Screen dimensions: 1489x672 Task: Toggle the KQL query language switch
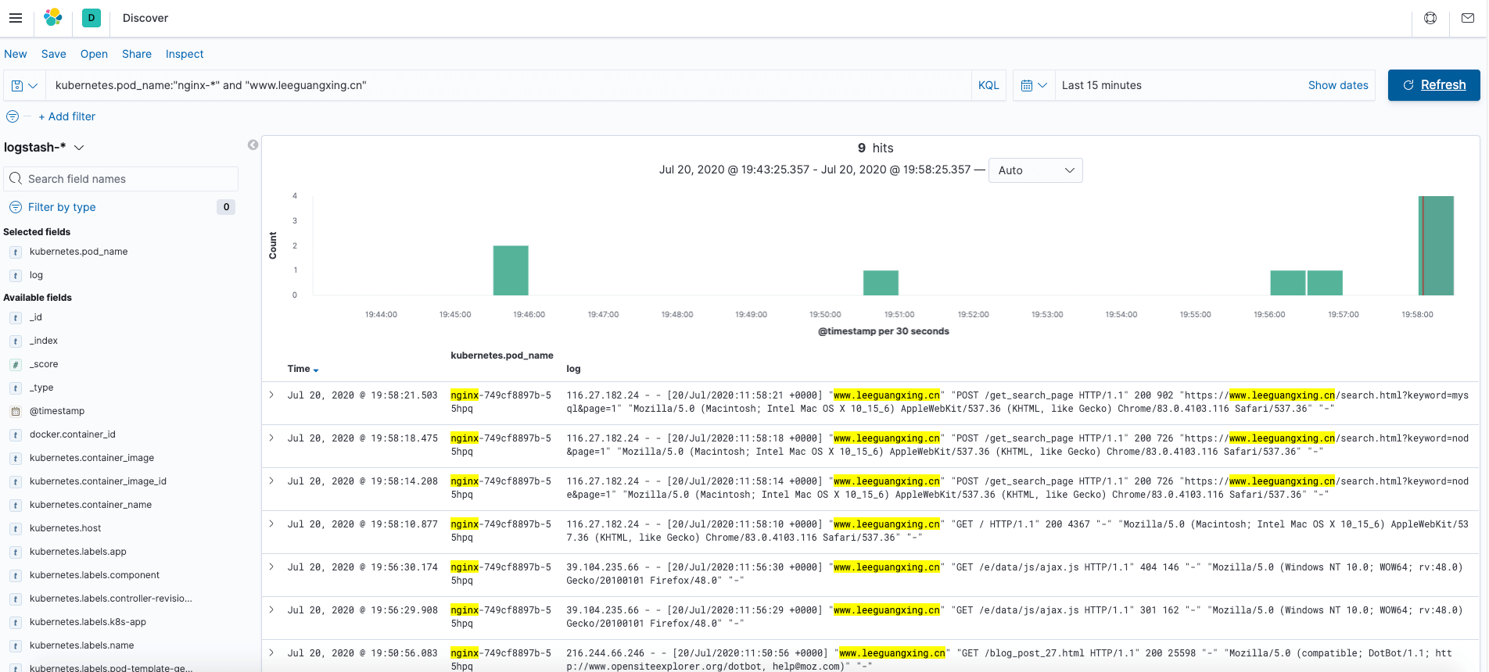click(x=988, y=86)
